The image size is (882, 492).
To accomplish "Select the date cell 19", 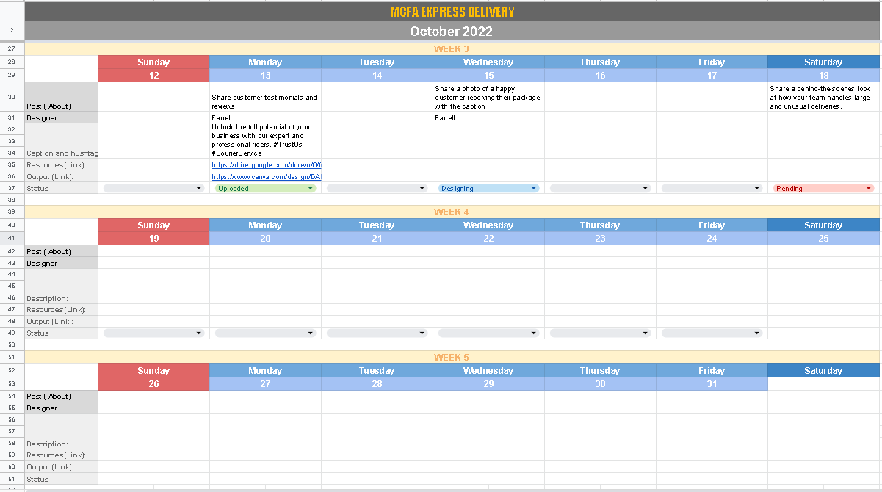I will tap(153, 239).
